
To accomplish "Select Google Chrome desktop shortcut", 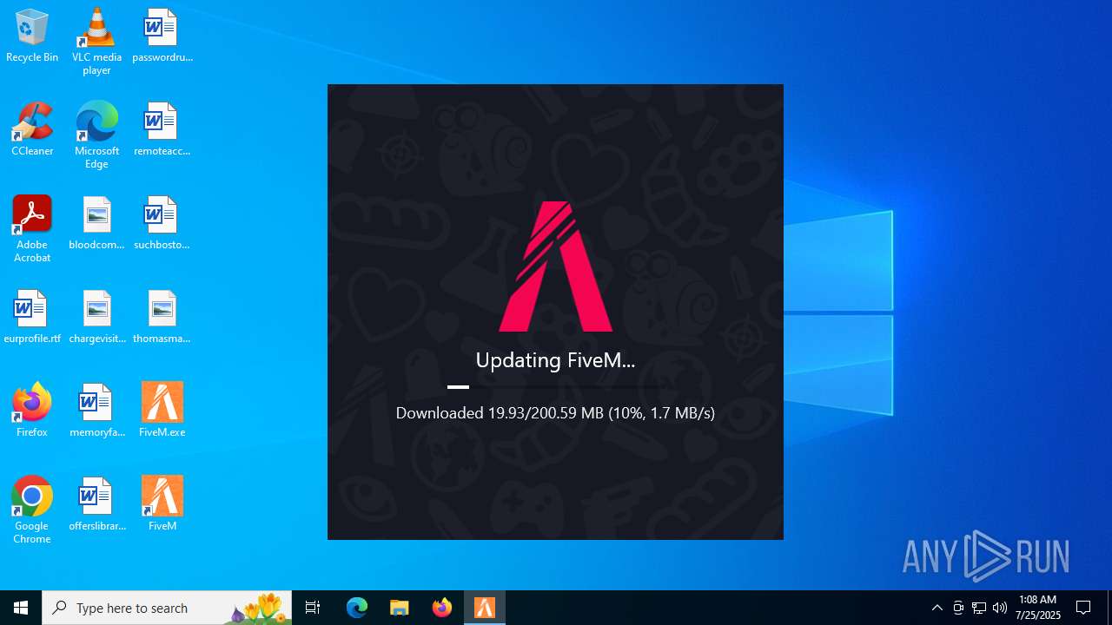I will [x=32, y=510].
